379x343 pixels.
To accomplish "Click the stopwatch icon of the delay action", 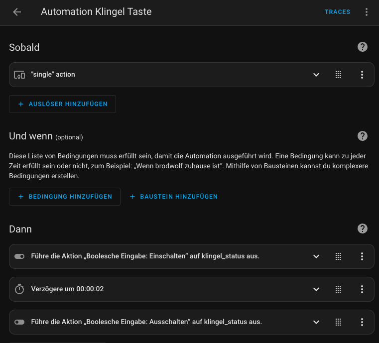I will pyautogui.click(x=19, y=289).
